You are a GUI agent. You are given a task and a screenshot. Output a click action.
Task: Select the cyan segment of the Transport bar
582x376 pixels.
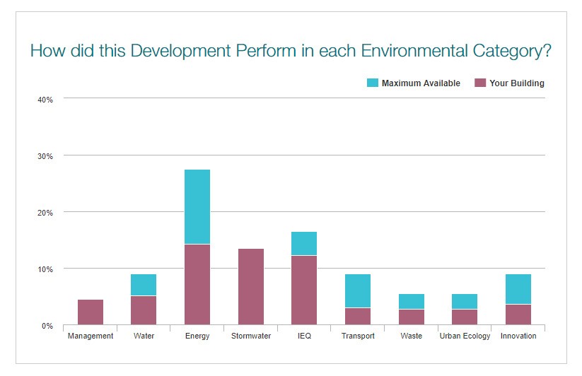(x=358, y=290)
